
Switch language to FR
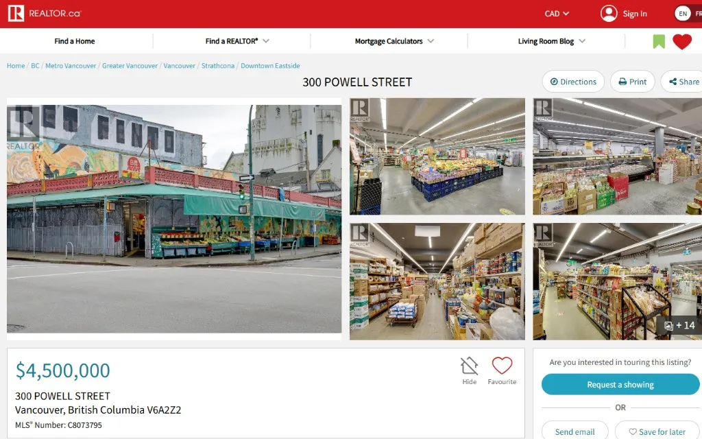coord(698,14)
